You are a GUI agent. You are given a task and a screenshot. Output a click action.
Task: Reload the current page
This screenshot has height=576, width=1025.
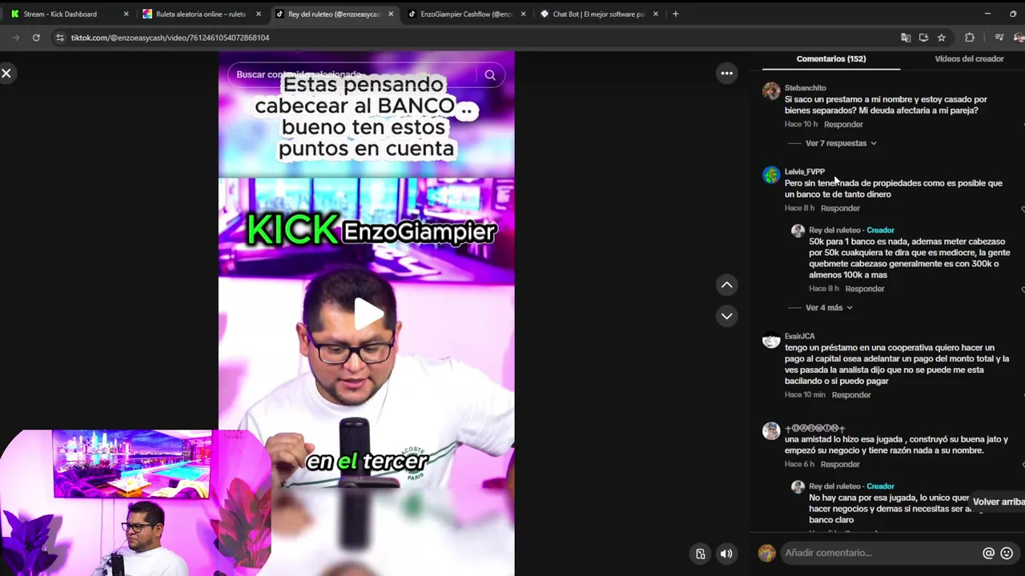(x=36, y=38)
